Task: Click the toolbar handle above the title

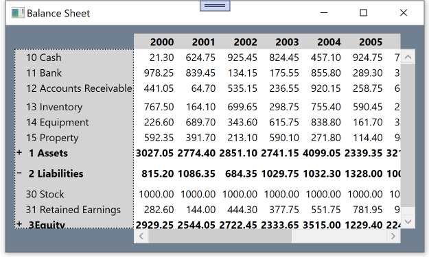Action: point(215,5)
